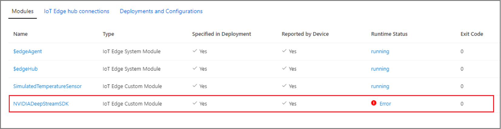The image size is (501, 129).
Task: Switch to IoT Edge hub connections tab
Action: [x=76, y=11]
